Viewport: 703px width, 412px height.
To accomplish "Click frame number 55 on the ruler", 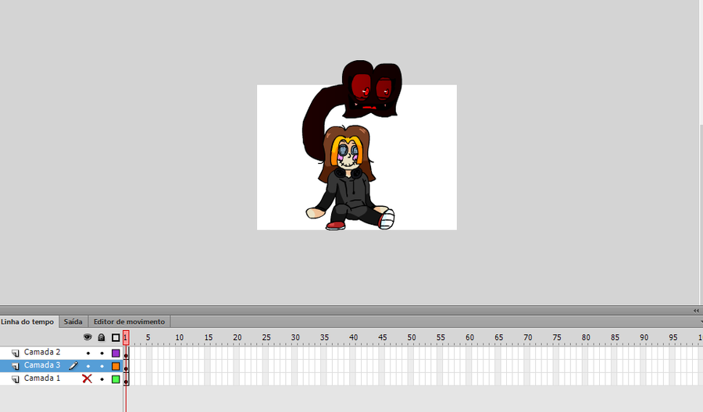I will coord(441,338).
